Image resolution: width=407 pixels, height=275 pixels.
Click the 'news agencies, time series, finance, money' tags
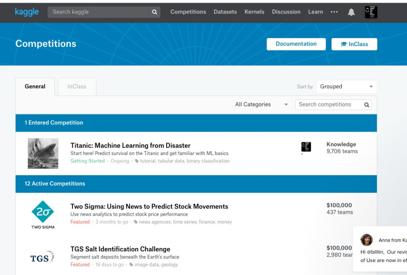click(x=185, y=222)
